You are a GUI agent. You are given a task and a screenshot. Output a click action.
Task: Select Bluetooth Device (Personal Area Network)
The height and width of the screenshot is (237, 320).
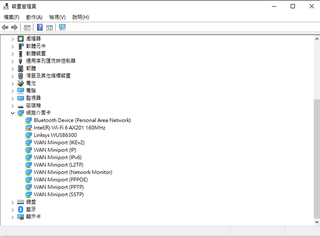82,120
